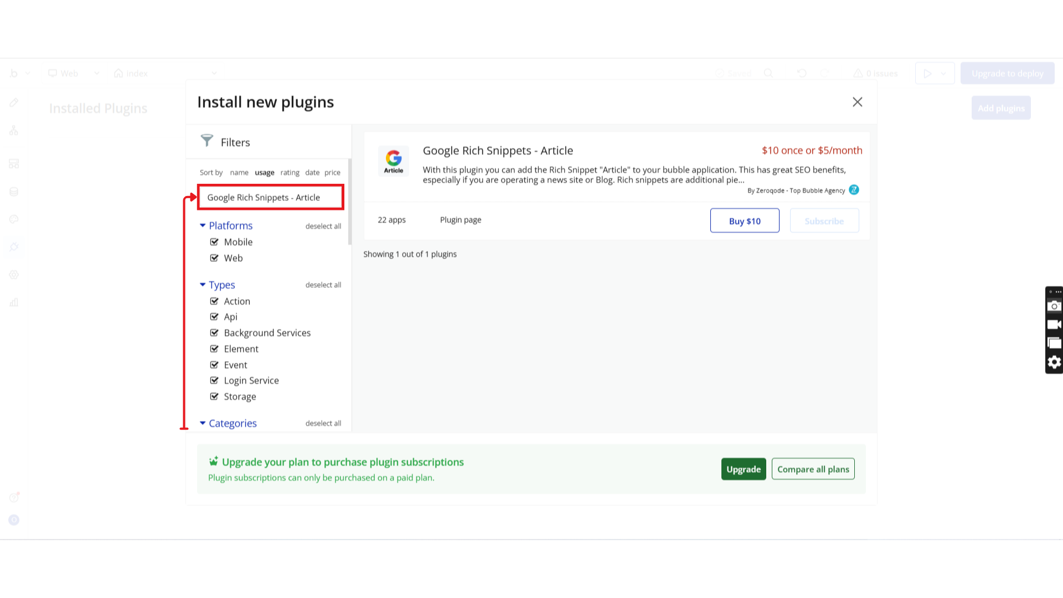This screenshot has height=598, width=1063.
Task: Click the green Upgrade button
Action: tap(743, 469)
